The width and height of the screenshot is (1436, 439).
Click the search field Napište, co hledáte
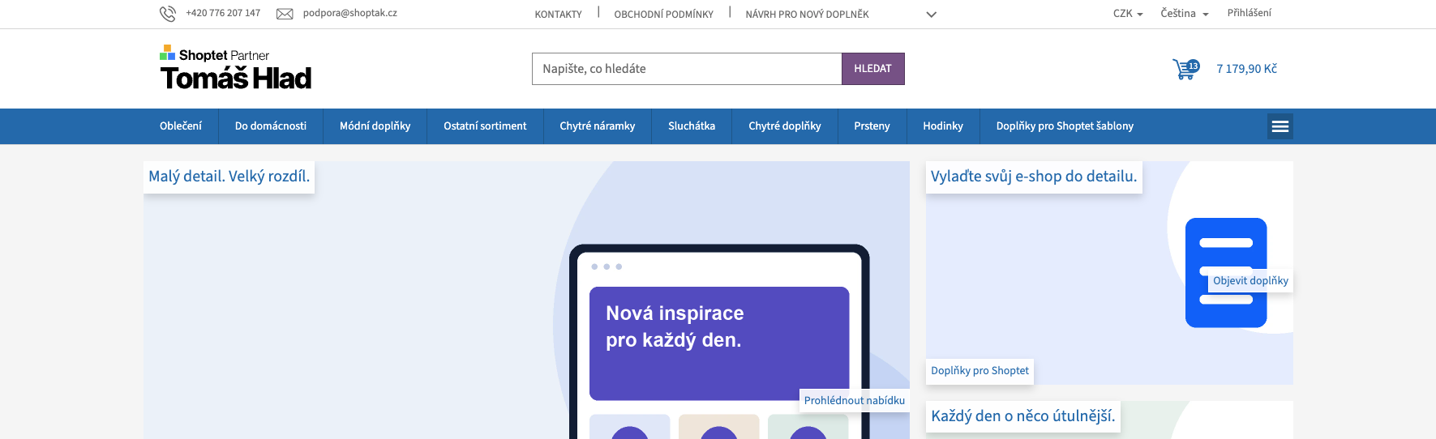(x=687, y=69)
